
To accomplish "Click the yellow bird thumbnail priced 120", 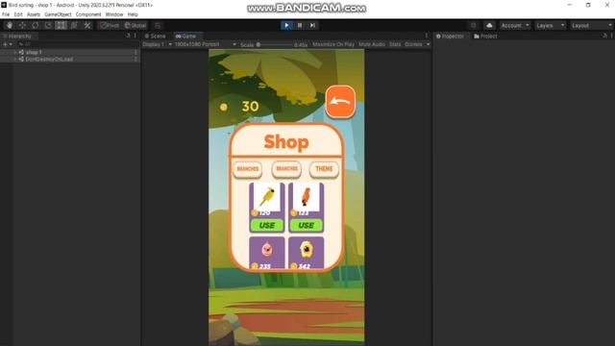I will pos(267,197).
